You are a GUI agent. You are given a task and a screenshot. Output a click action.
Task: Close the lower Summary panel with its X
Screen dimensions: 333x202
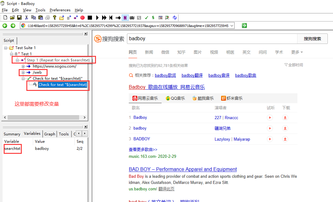86,127
